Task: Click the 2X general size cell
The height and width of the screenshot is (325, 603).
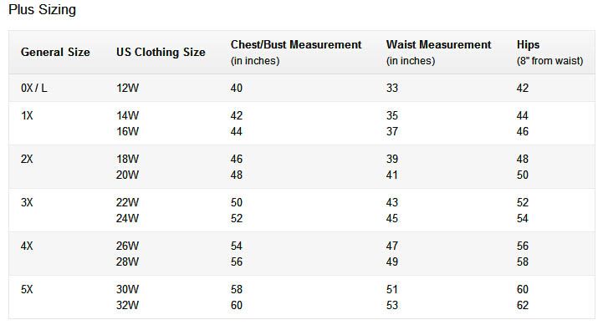Action: click(27, 159)
